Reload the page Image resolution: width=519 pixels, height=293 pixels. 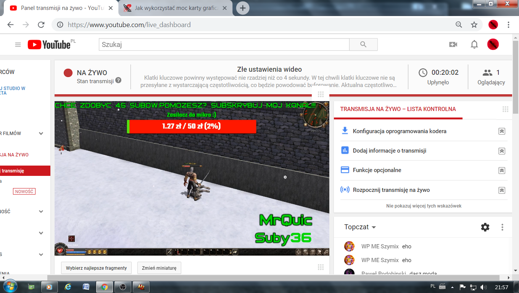[41, 25]
